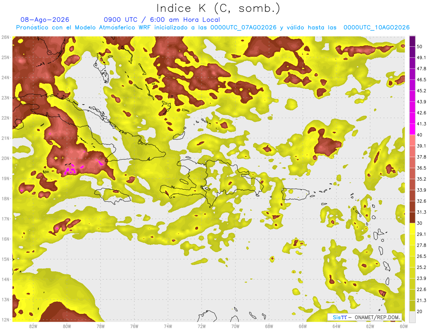
Task: Click the "24N" latitude axis label
Action: pyautogui.click(x=5, y=77)
